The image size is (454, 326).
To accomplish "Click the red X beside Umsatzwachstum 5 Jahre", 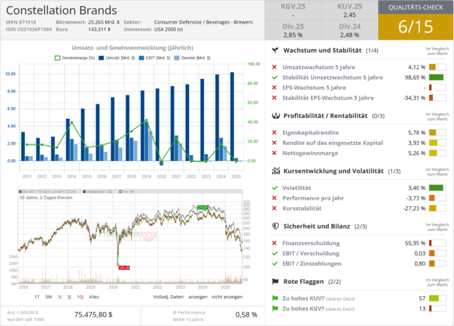I will [x=275, y=67].
